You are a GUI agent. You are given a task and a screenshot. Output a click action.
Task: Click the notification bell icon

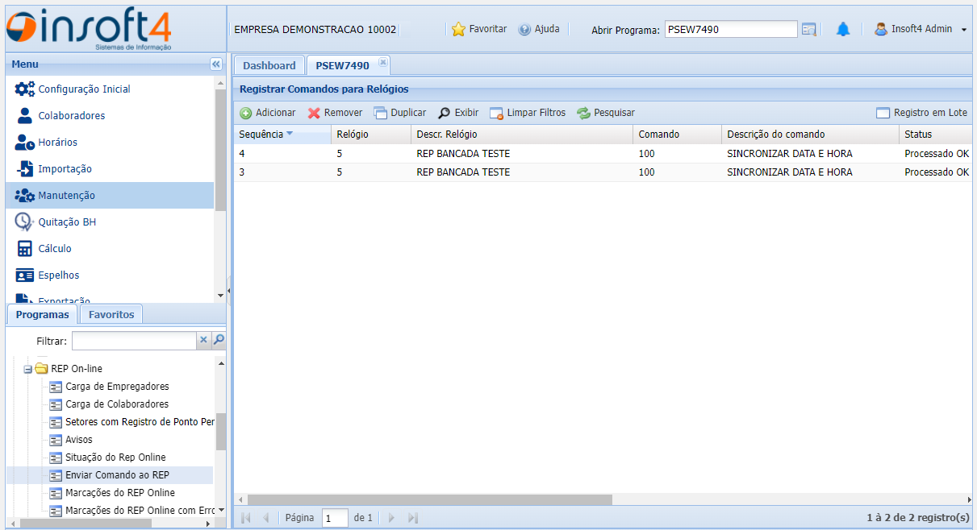point(843,30)
